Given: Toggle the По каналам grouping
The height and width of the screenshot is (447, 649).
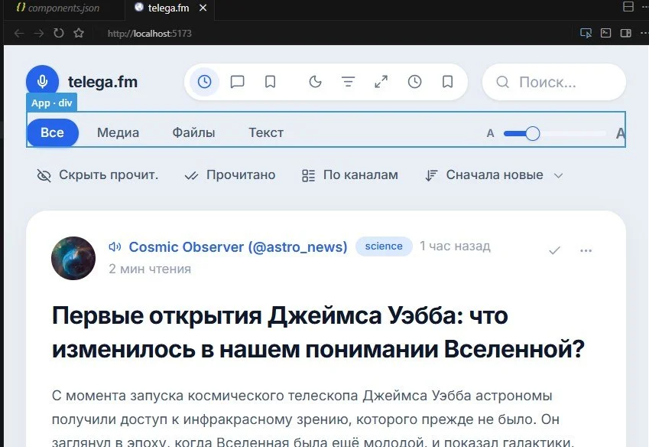Looking at the screenshot, I should [x=350, y=175].
